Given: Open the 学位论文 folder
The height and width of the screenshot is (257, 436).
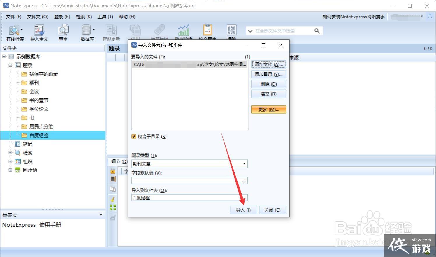Looking at the screenshot, I should (39, 109).
